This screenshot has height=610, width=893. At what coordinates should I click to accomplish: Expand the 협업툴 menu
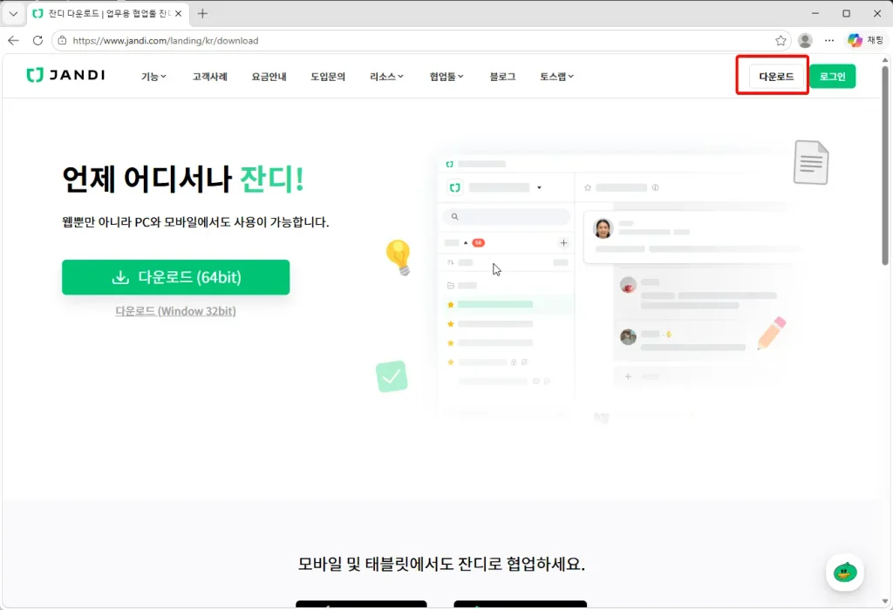pos(446,77)
